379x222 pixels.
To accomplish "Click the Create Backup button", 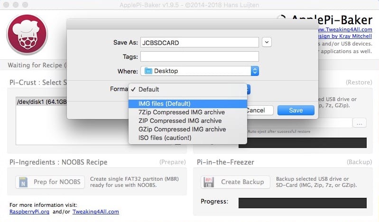I will click(x=235, y=182).
